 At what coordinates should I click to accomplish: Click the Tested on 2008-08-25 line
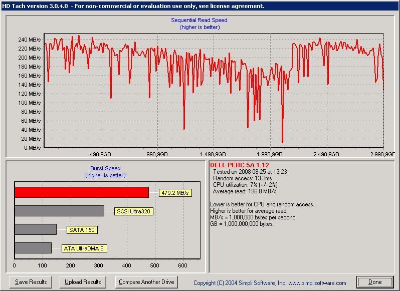[250, 172]
